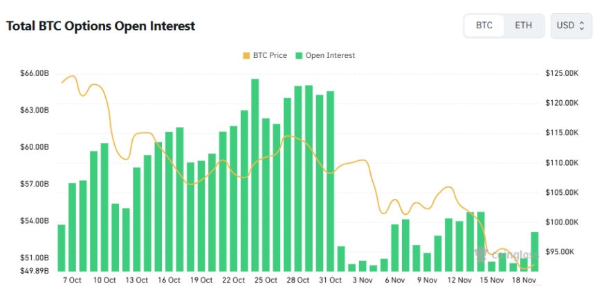This screenshot has height=286, width=595.
Task: Click the green Open Interest legend swatch
Action: [x=299, y=55]
